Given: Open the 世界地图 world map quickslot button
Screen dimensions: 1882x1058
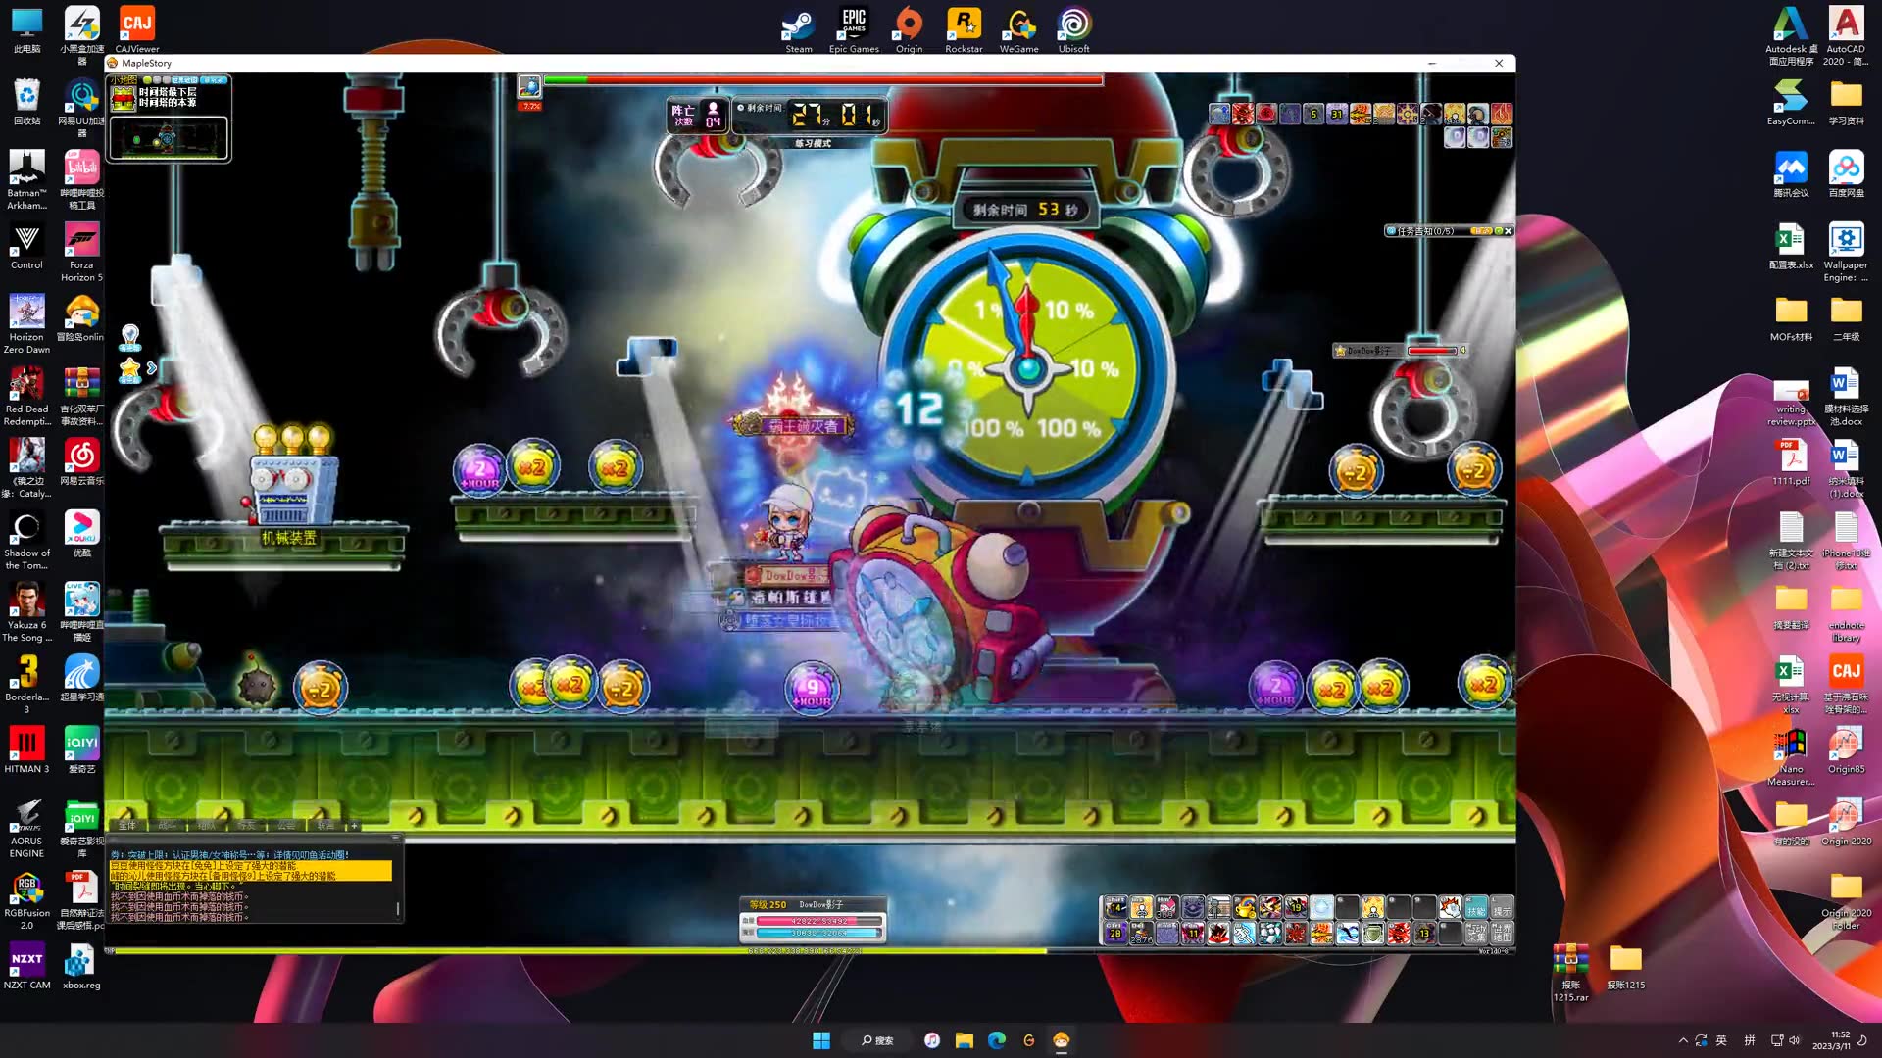Looking at the screenshot, I should click(x=1502, y=933).
